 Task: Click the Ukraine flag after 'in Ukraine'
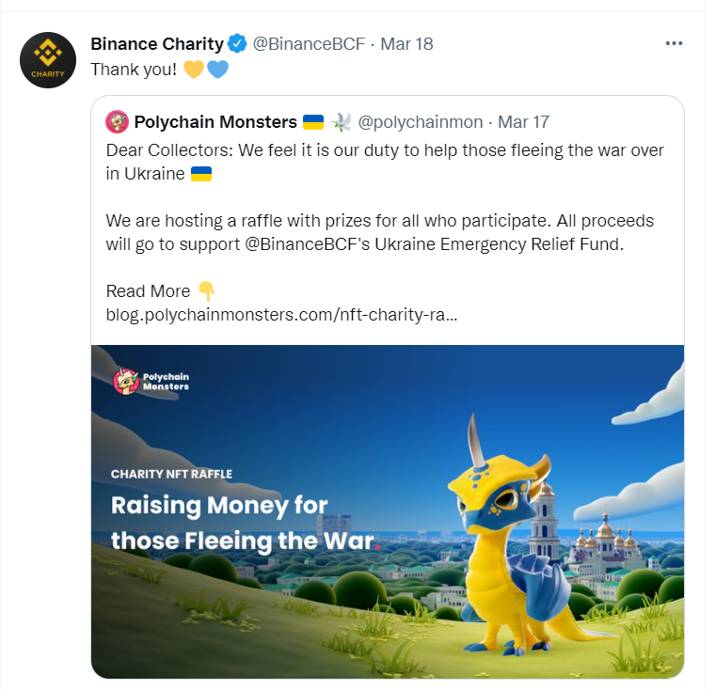tap(201, 174)
